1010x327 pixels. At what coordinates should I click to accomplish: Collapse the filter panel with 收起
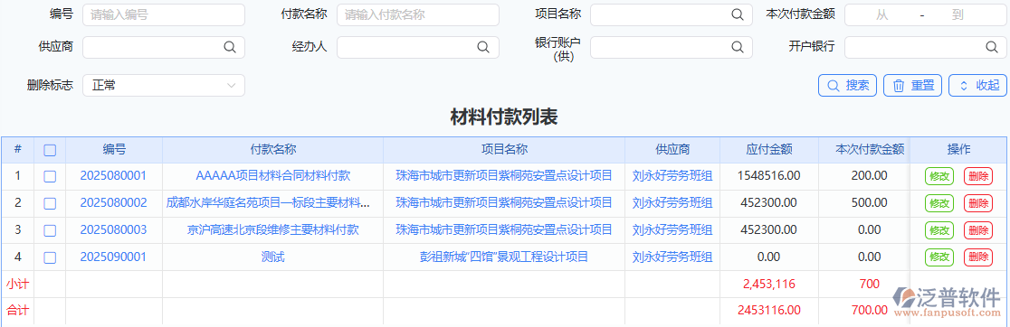click(977, 86)
